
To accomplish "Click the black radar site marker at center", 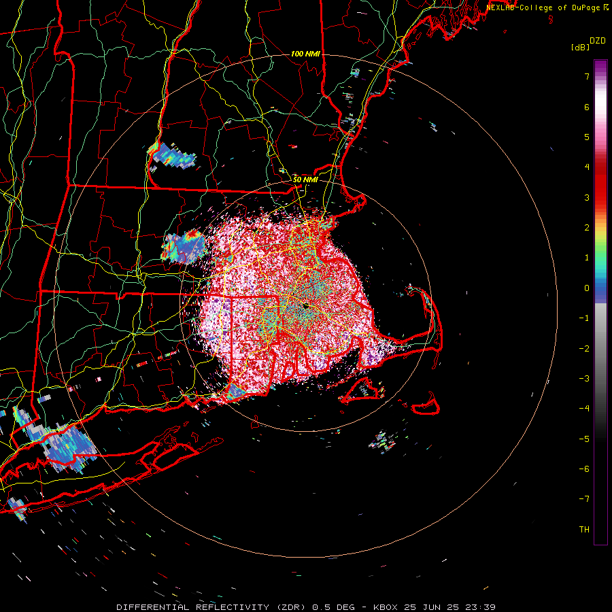I will coord(305,305).
